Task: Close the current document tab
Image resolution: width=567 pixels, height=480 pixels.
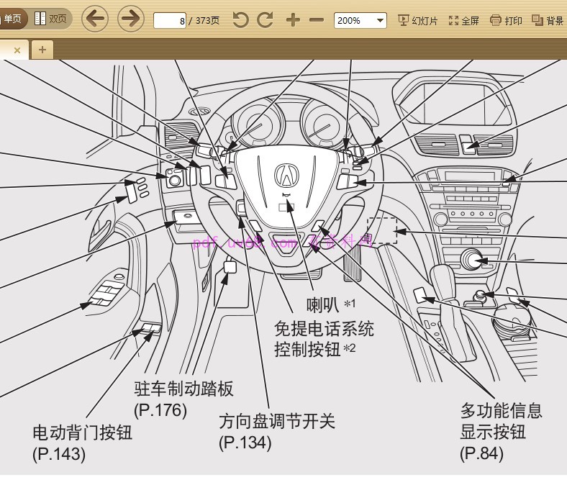Action: [x=17, y=50]
